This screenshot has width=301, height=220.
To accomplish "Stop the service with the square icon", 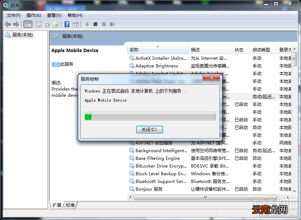I will point(95,24).
